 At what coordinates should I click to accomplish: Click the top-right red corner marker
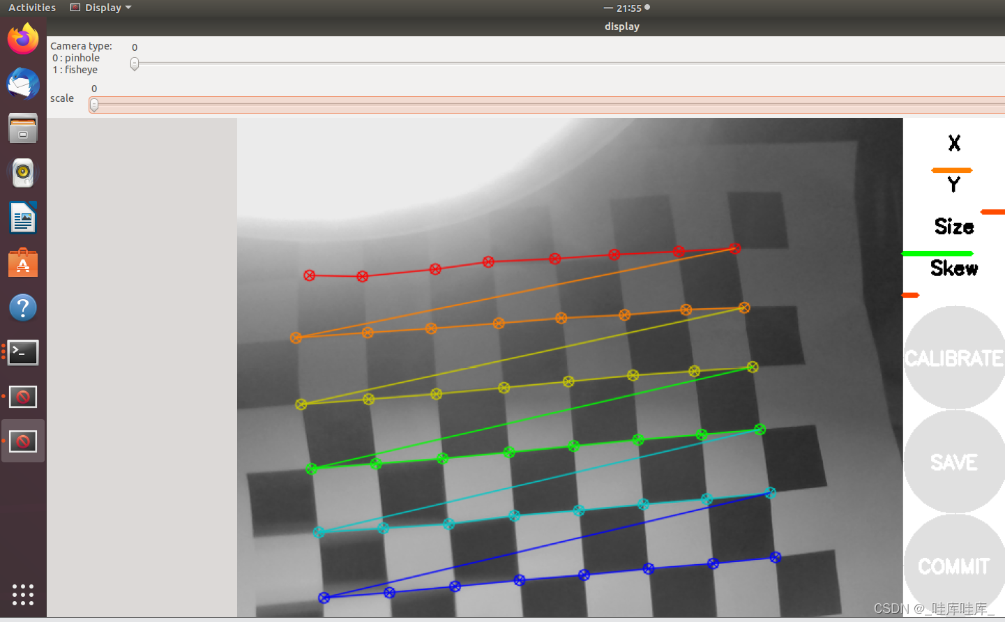point(735,248)
